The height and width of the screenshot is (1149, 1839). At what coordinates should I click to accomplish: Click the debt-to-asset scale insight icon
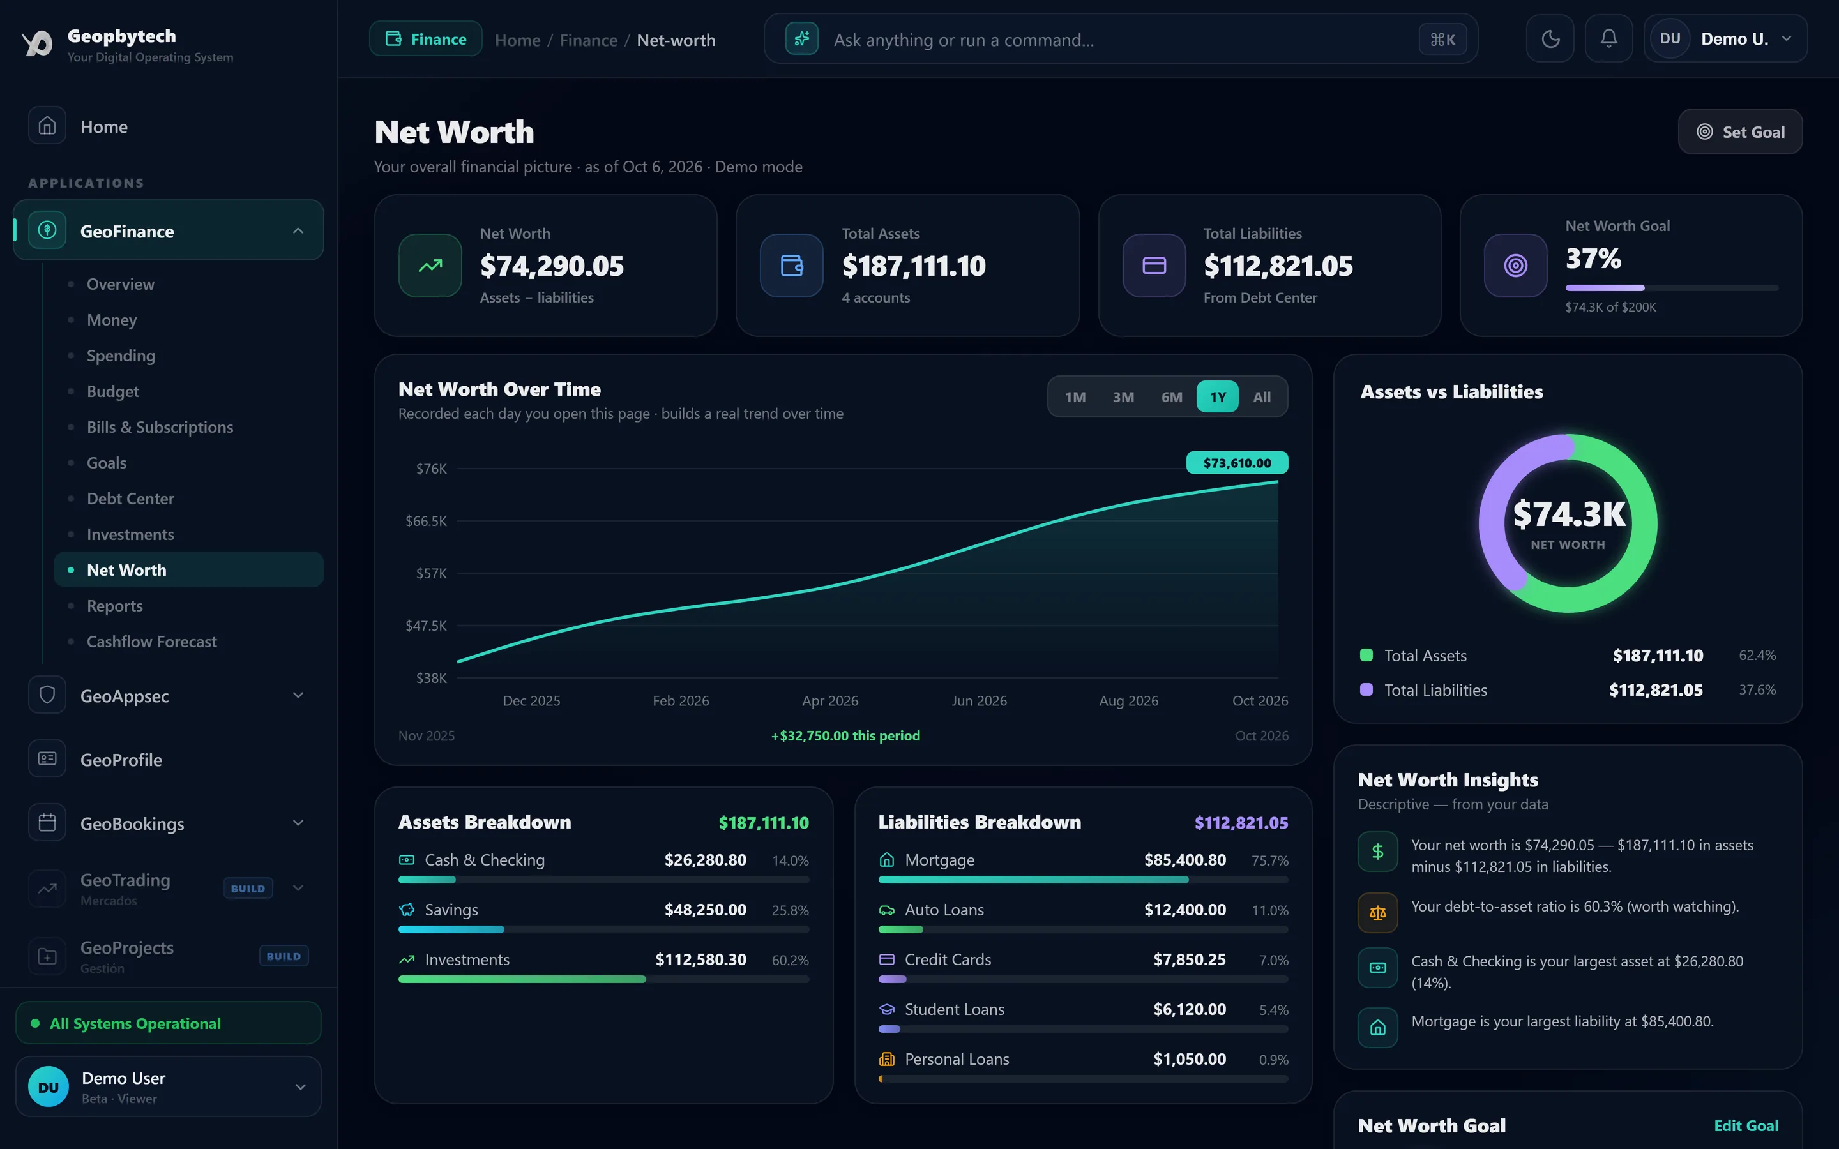coord(1378,913)
